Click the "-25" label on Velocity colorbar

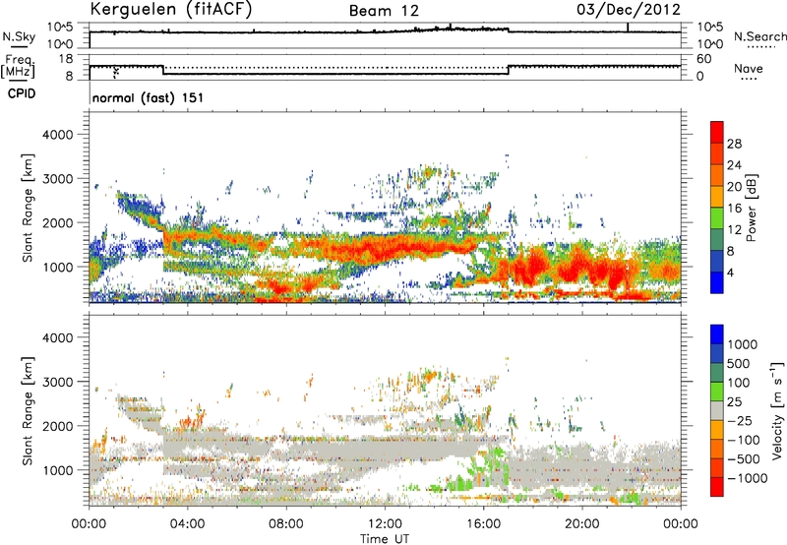click(x=739, y=421)
